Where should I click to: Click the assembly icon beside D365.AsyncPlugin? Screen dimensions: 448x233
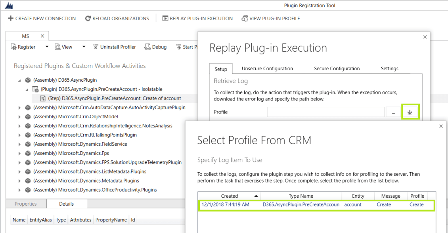[x=27, y=79]
